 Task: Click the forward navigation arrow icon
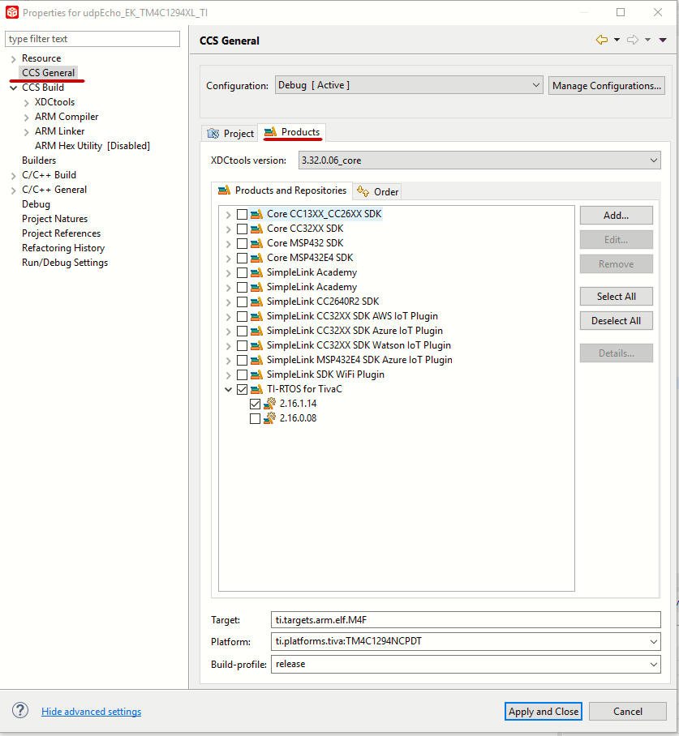[633, 40]
